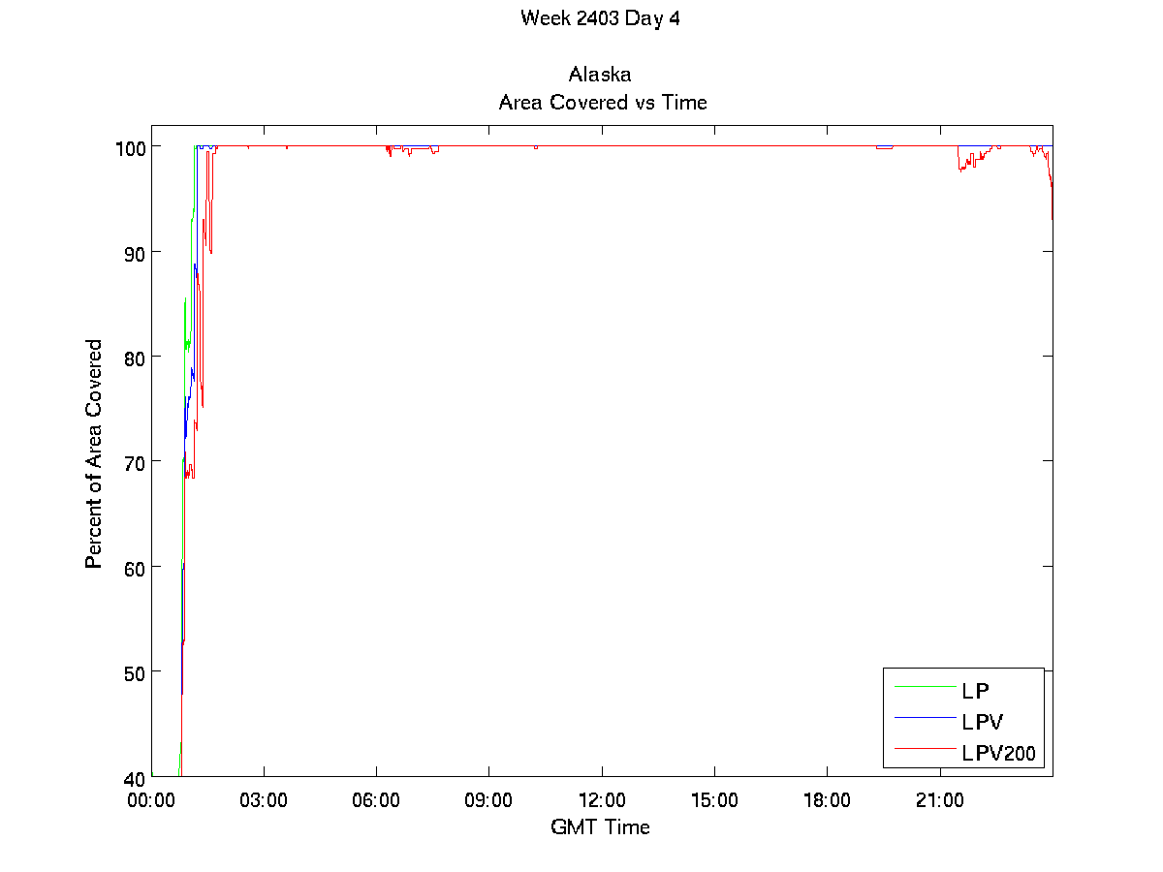1163x872 pixels.
Task: Click the red LPV200 legend line sample
Action: (x=924, y=748)
